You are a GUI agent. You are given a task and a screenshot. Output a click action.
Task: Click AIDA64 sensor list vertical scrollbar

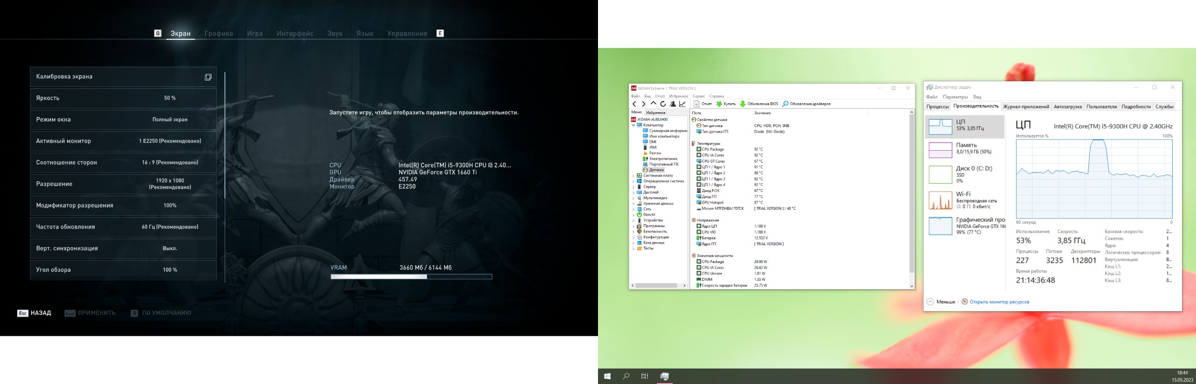point(911,194)
